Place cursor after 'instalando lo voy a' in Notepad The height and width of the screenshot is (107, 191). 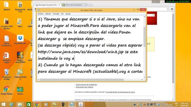click(74, 59)
